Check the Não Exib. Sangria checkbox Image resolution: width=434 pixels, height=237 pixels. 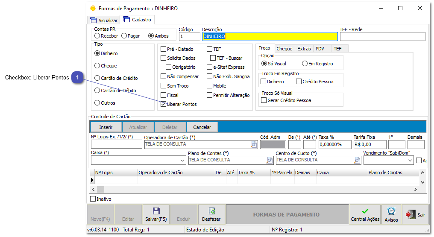(210, 76)
